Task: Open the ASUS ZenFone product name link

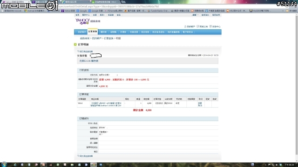Action: tap(106, 104)
